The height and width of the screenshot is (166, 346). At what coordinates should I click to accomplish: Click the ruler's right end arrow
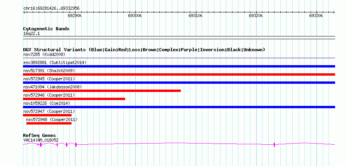pyautogui.click(x=334, y=12)
